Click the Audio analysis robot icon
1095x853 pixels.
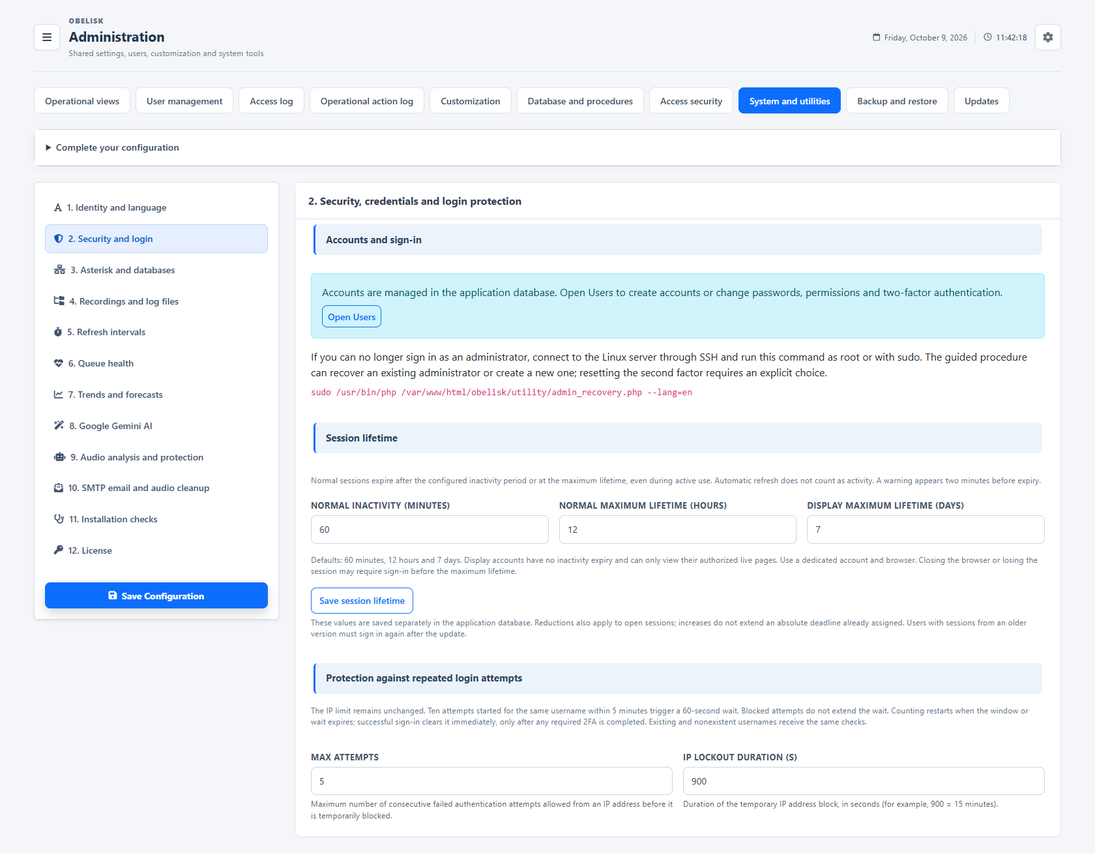[x=59, y=457]
